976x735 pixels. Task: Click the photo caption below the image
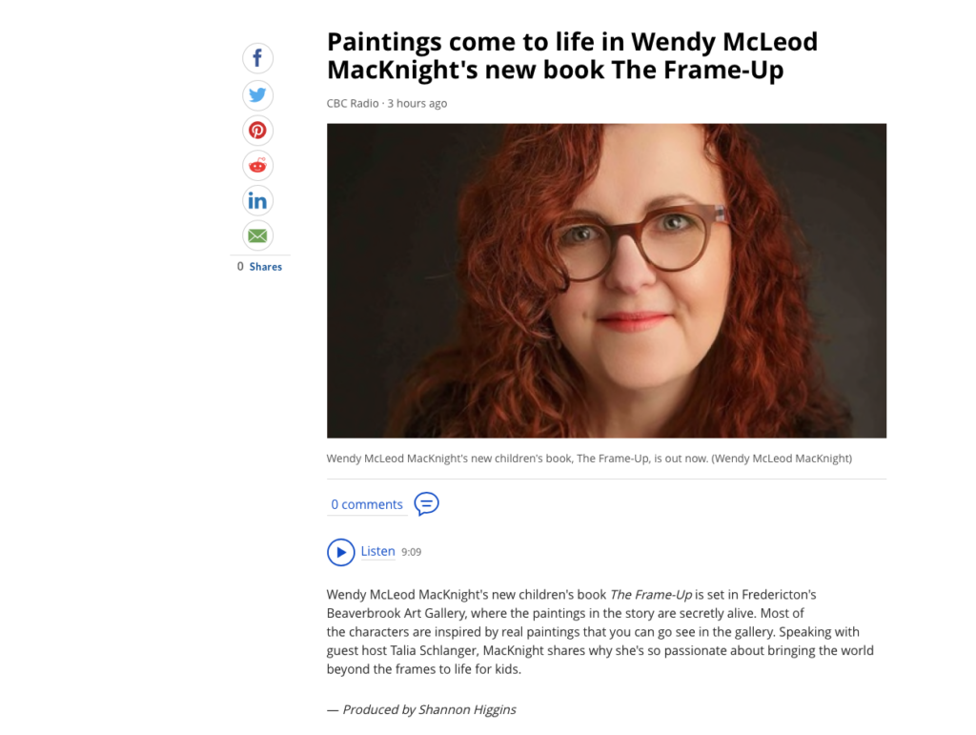pos(589,459)
